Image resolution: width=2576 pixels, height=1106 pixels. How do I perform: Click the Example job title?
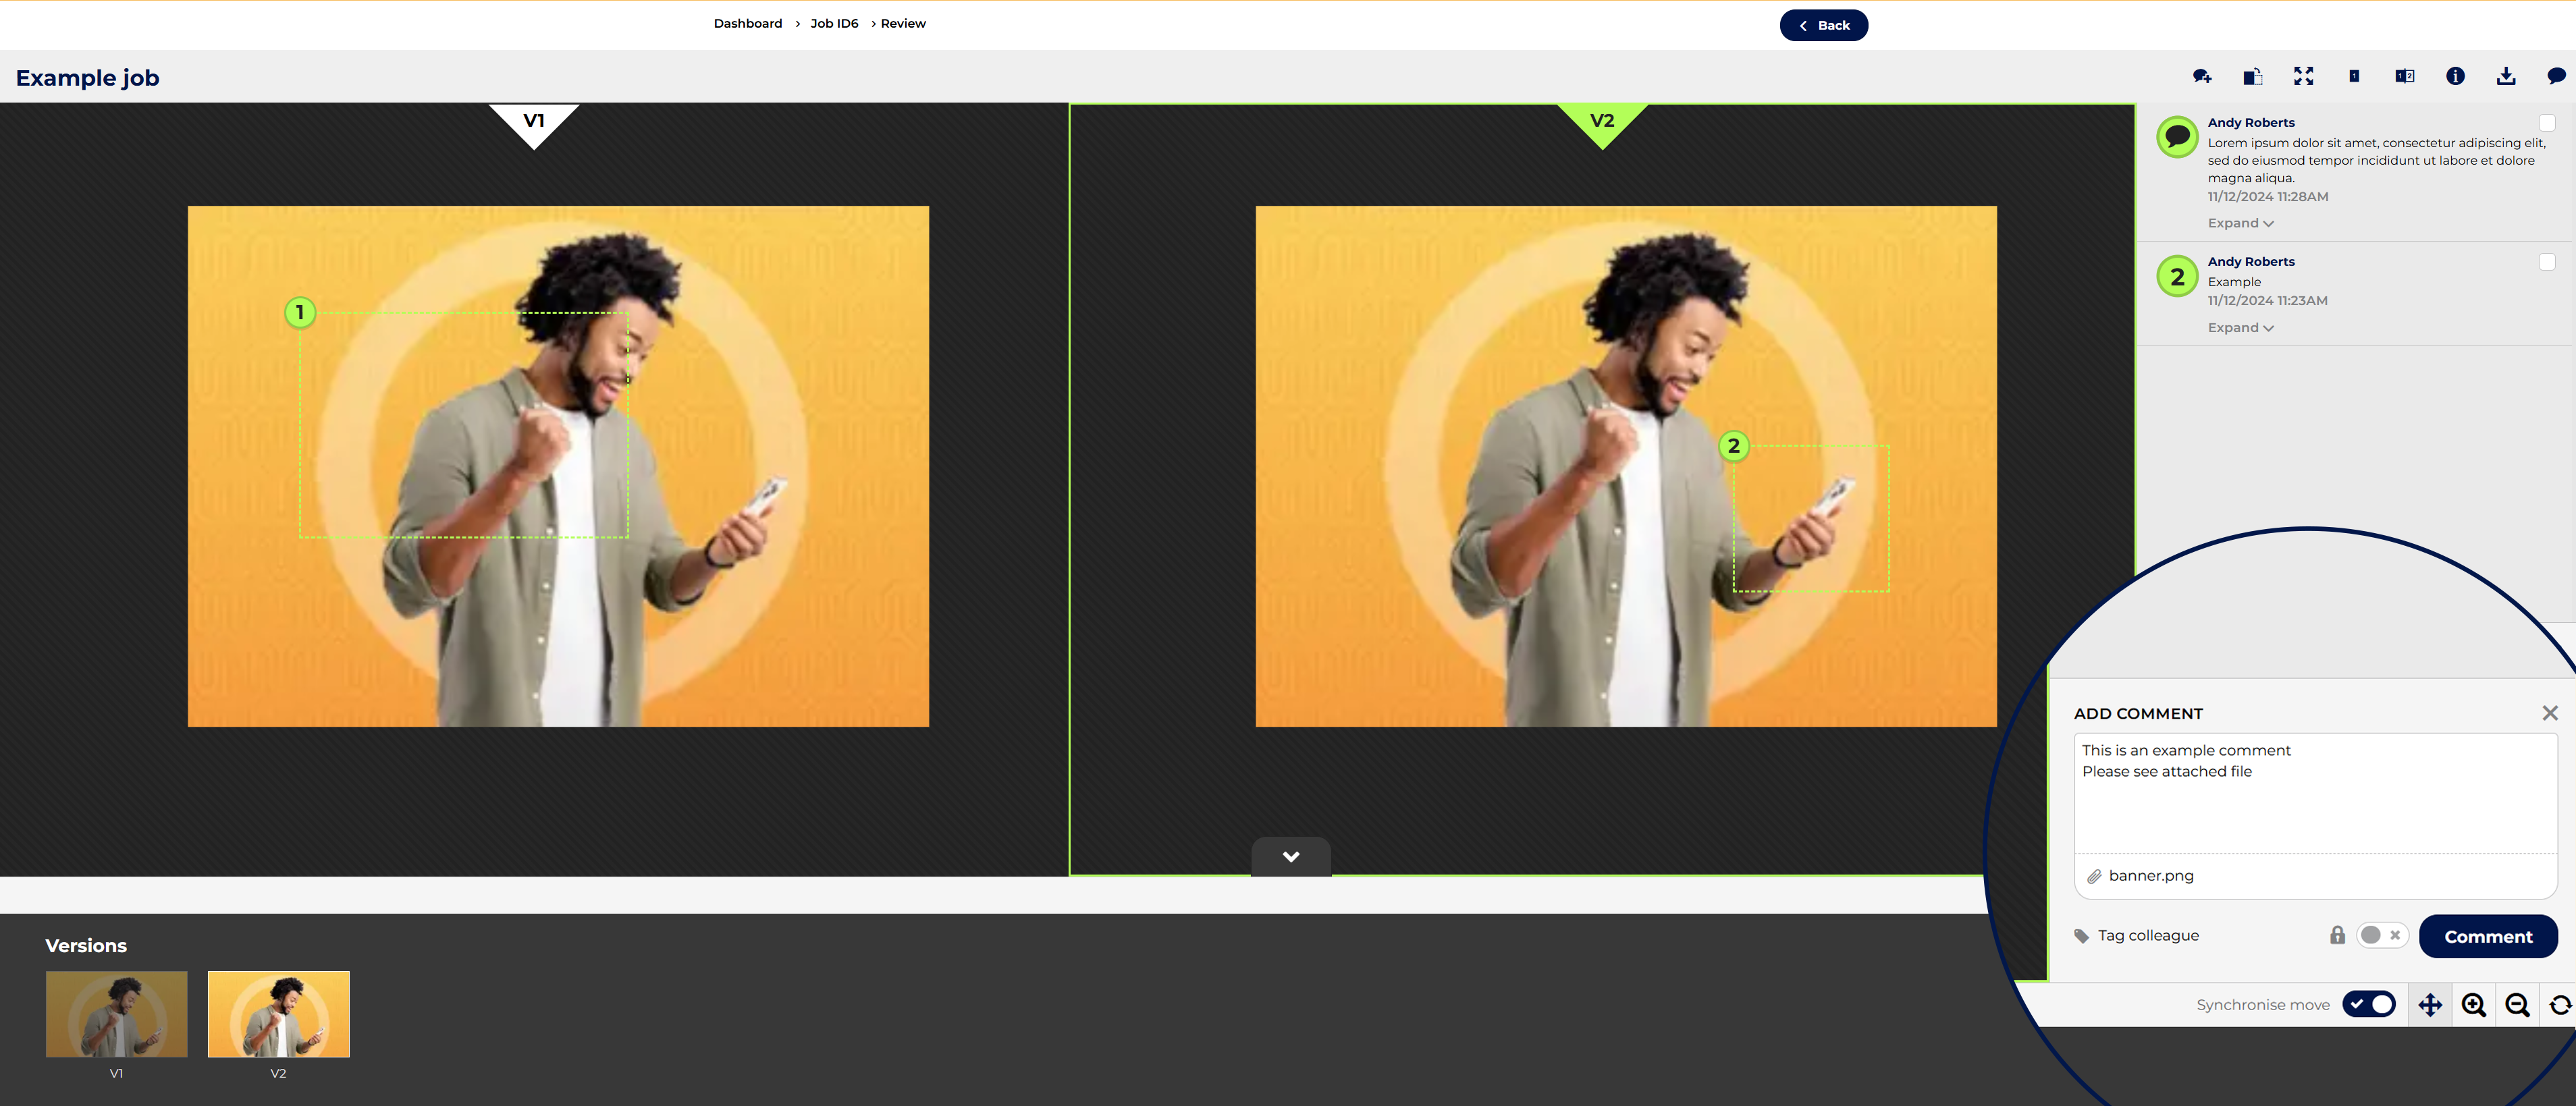tap(87, 78)
